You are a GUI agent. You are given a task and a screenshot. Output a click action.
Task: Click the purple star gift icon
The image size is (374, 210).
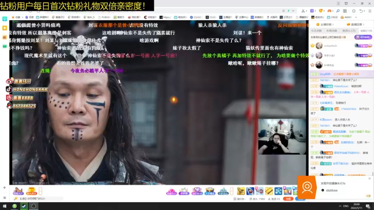click(184, 191)
